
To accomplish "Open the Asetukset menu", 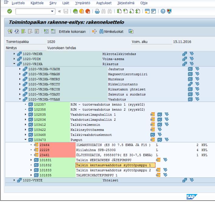I will click(x=104, y=3).
